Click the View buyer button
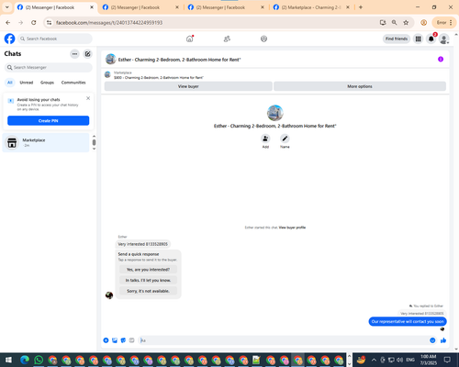Viewport: 459px width, 367px height. coord(188,86)
